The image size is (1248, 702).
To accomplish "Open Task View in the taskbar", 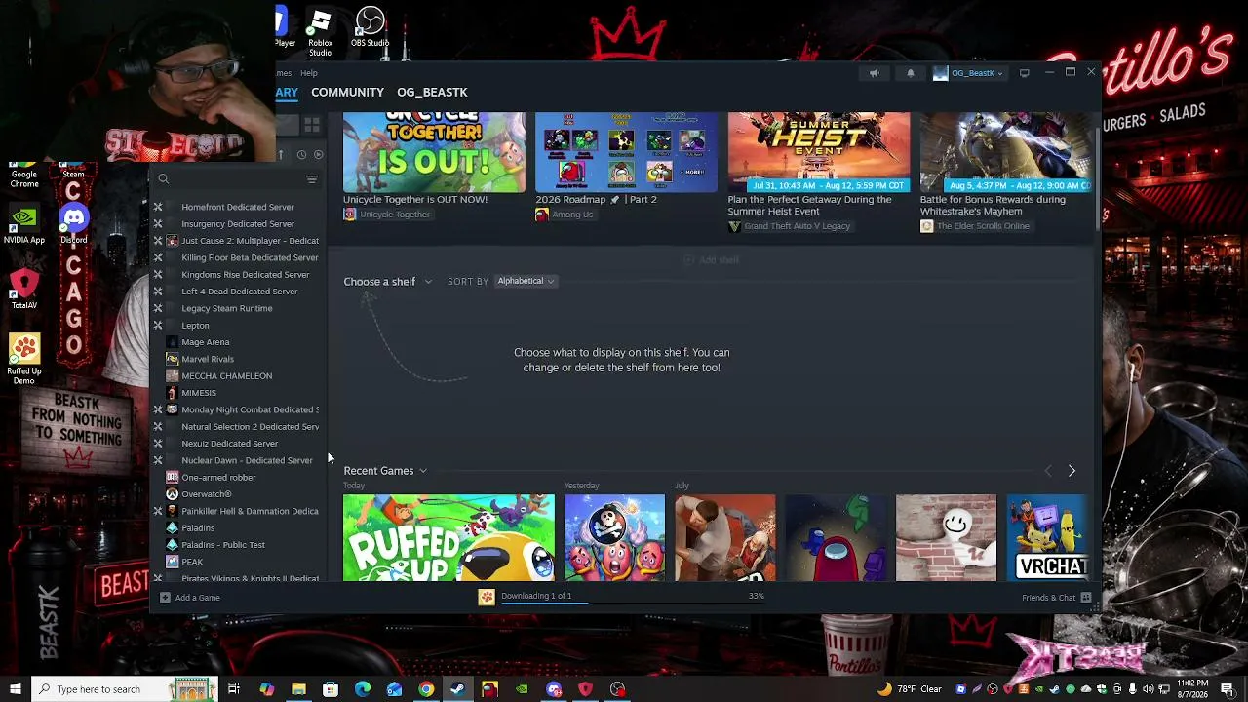I will pyautogui.click(x=234, y=689).
